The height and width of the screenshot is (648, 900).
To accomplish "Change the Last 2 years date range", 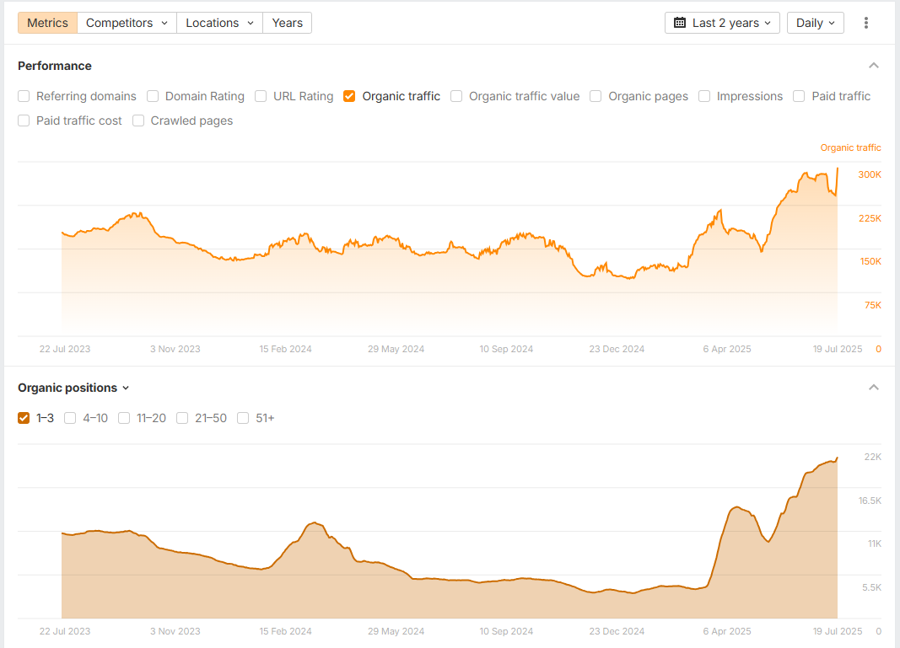I will 722,23.
